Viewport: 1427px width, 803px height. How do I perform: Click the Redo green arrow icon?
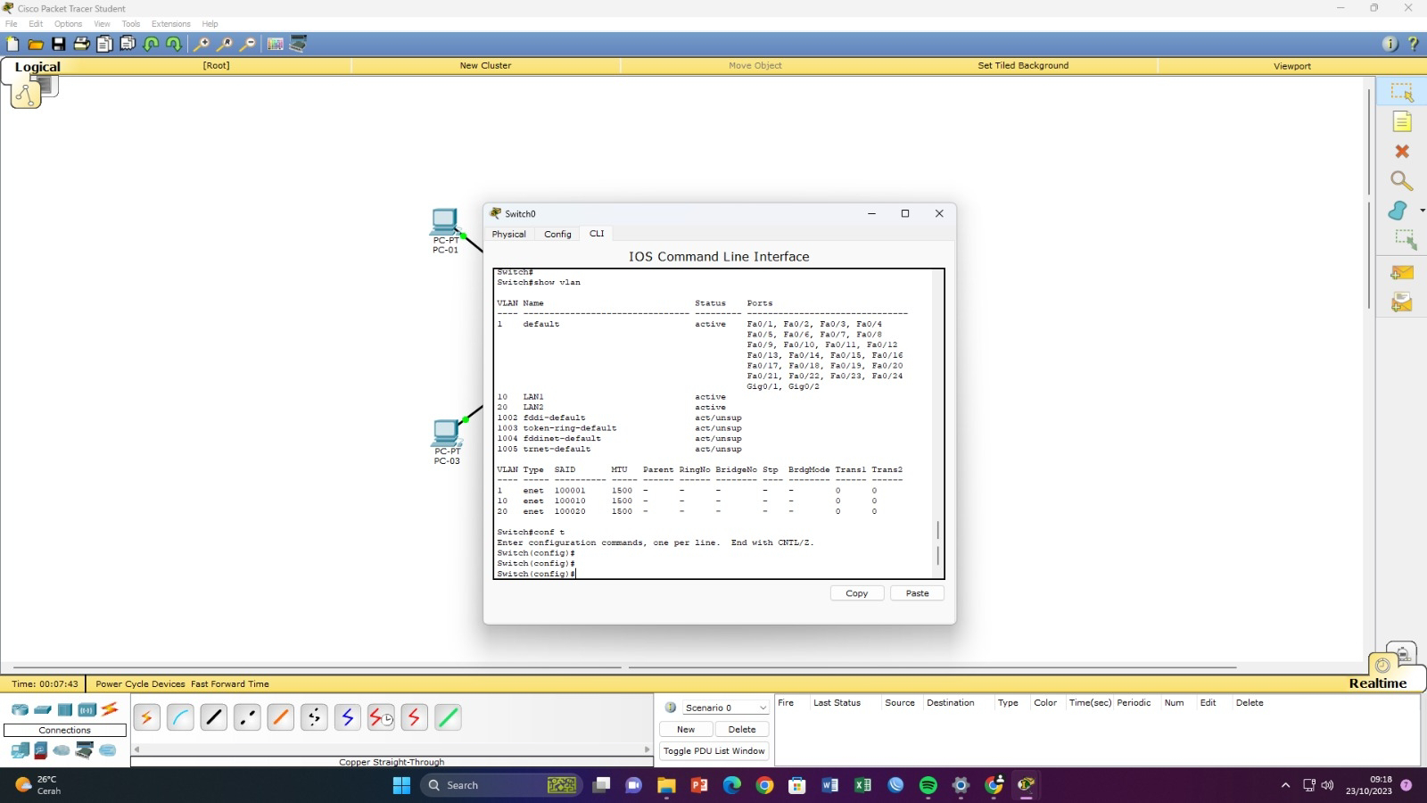pyautogui.click(x=174, y=44)
